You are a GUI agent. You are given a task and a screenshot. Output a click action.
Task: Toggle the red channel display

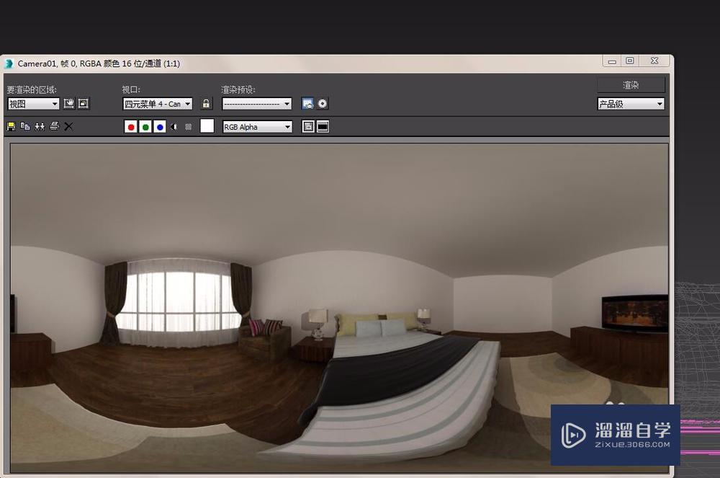click(x=131, y=127)
